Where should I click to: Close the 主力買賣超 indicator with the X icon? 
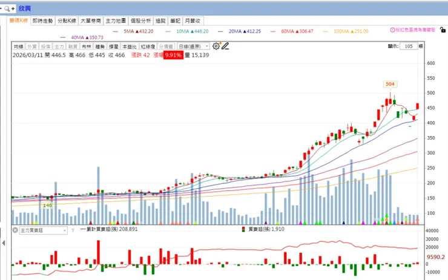click(x=15, y=230)
